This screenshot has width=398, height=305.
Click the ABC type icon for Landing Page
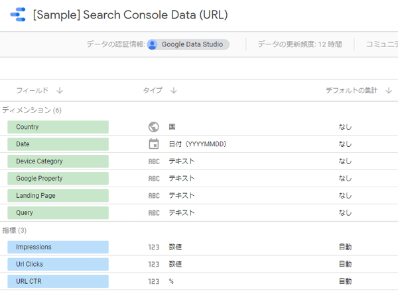[154, 196]
